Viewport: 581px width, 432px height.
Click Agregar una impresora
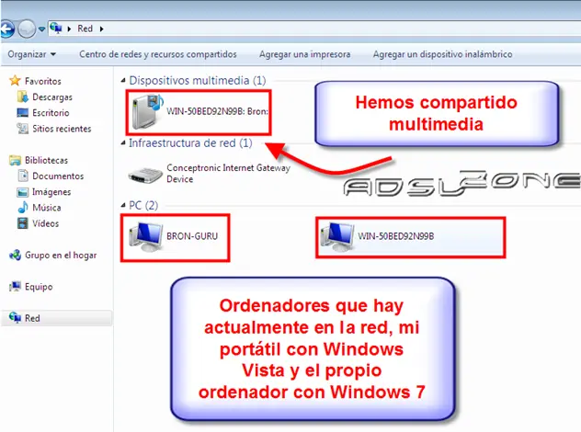[x=304, y=54]
